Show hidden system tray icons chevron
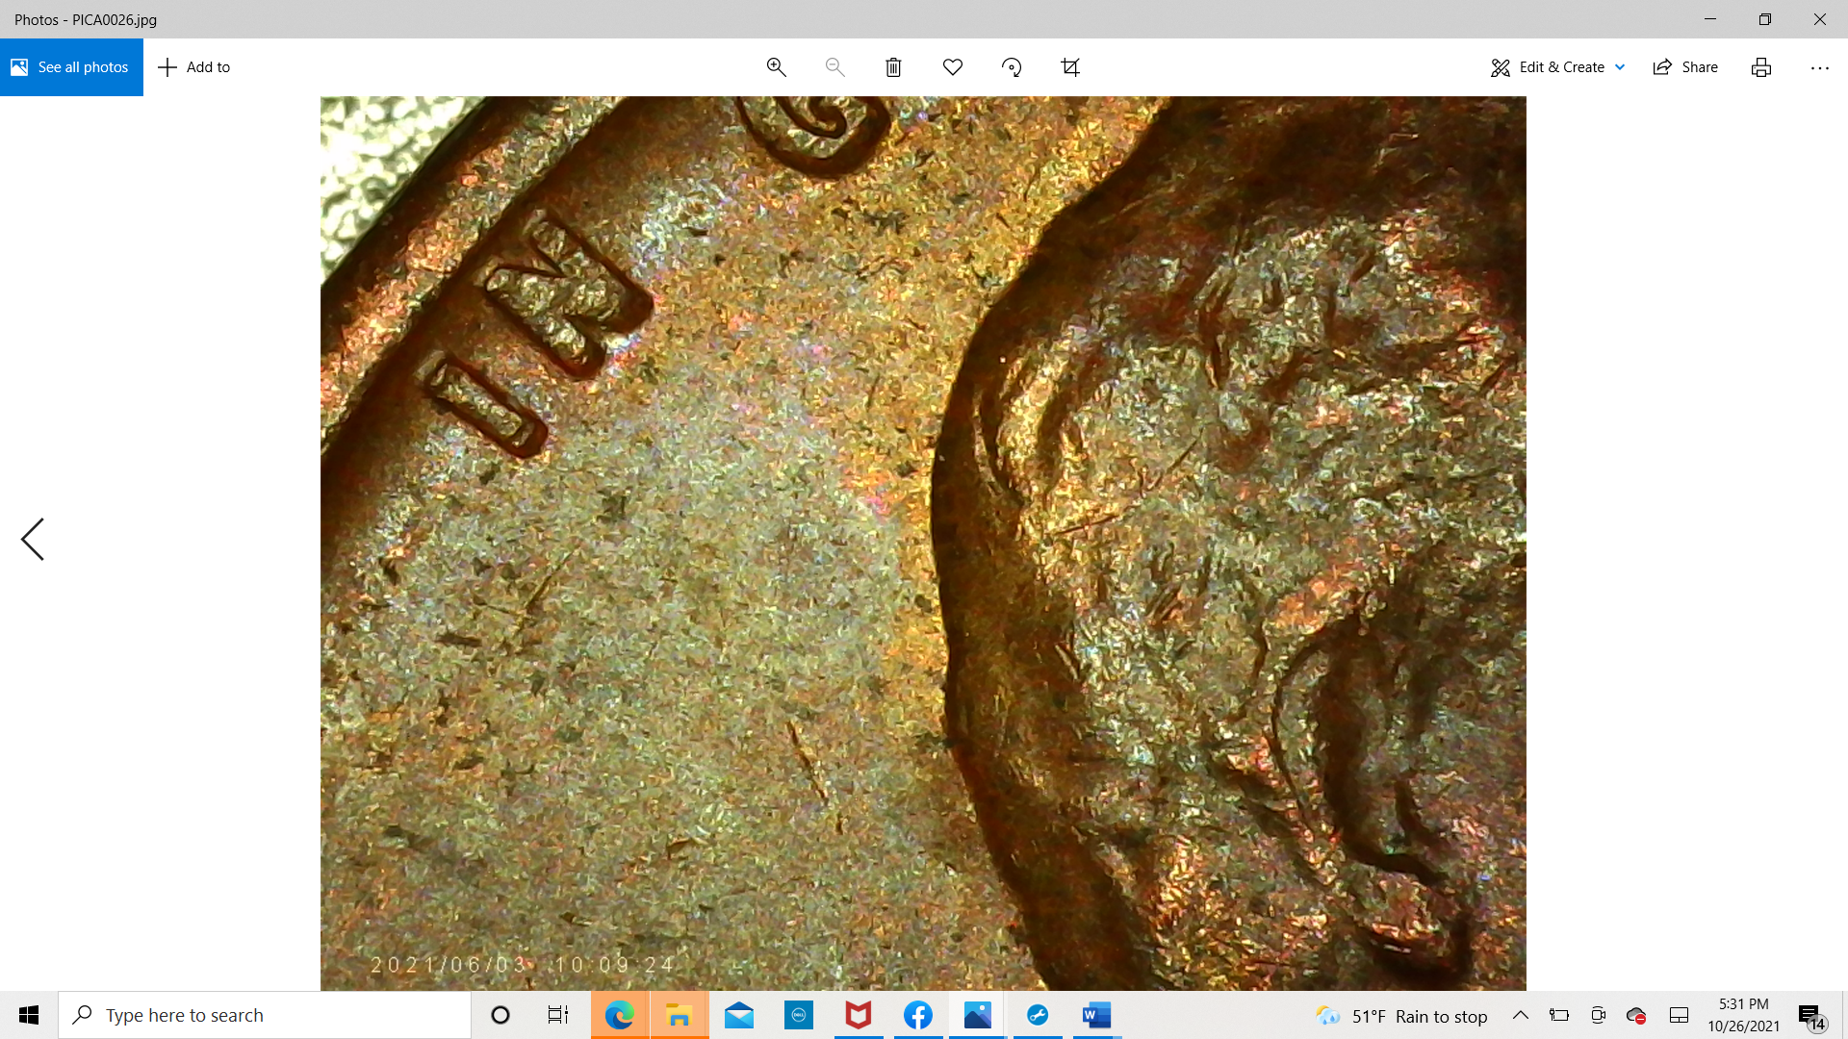1848x1039 pixels. (1521, 1015)
